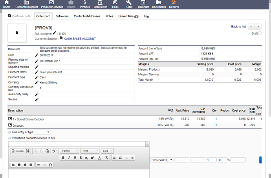Open the Orders module
271x178 pixels.
coord(71,4)
